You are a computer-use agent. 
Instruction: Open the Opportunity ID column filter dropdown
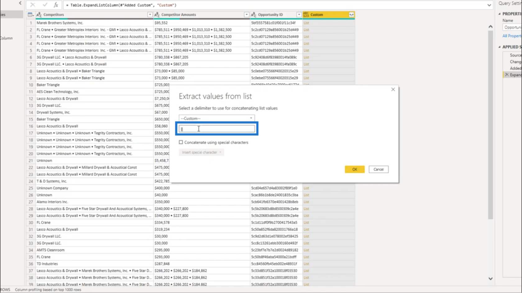pyautogui.click(x=299, y=15)
